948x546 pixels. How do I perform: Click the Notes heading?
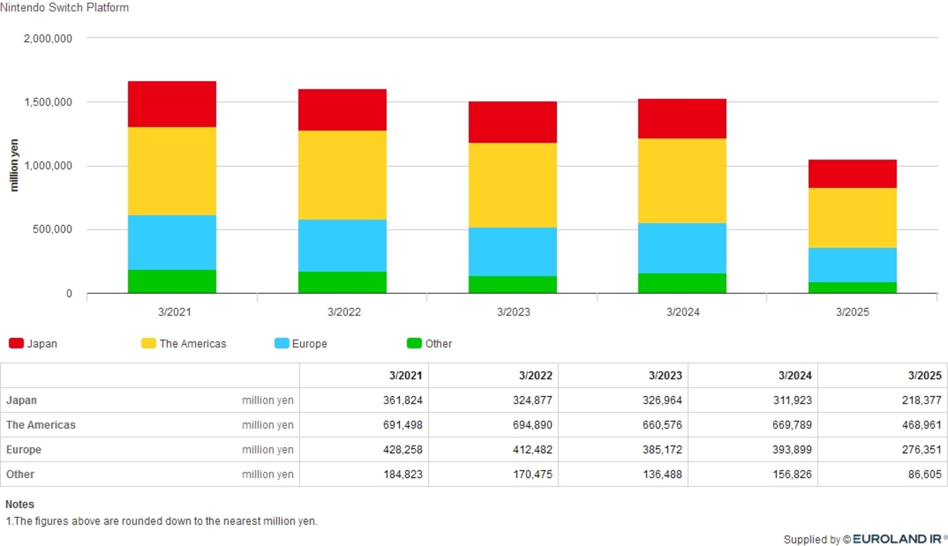click(x=20, y=504)
